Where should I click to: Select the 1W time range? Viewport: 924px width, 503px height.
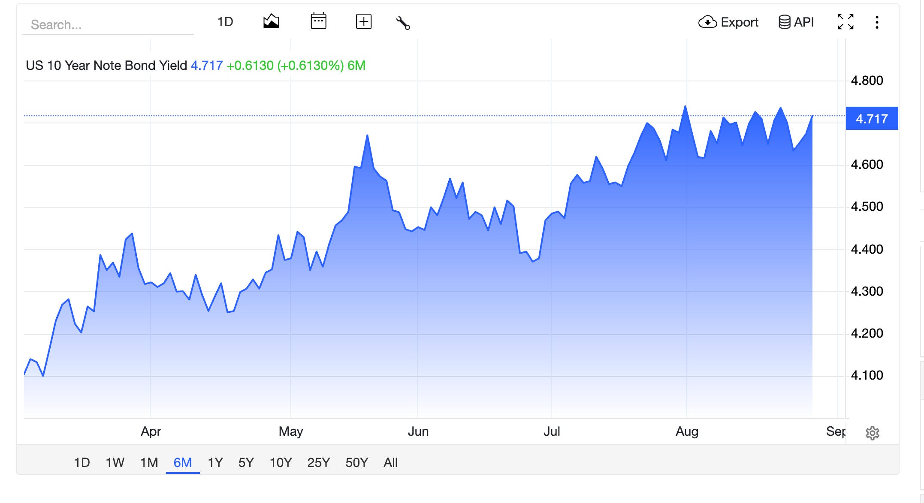click(115, 462)
